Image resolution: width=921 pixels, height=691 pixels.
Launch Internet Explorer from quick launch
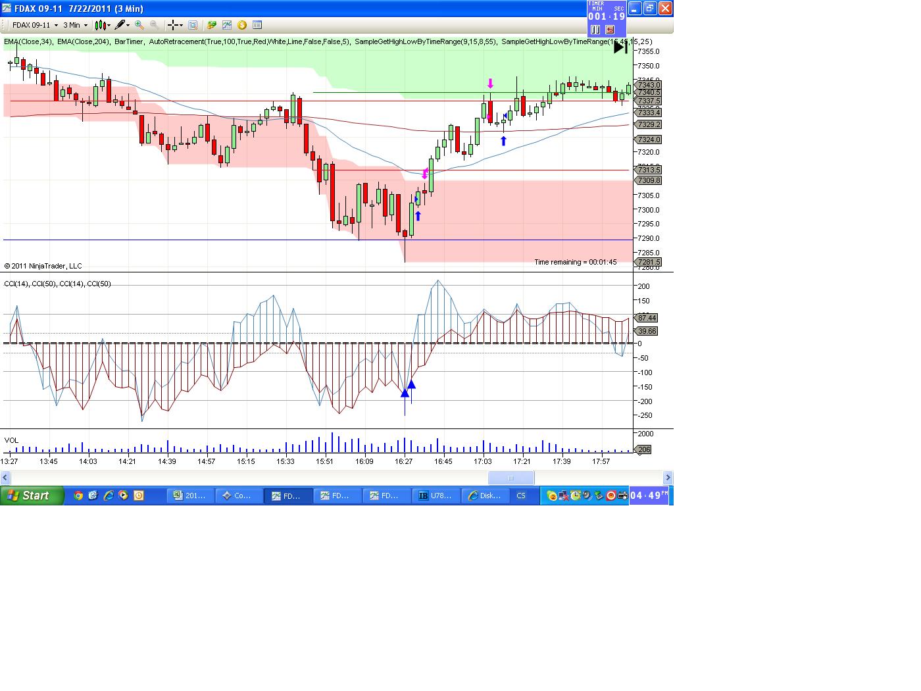(108, 496)
